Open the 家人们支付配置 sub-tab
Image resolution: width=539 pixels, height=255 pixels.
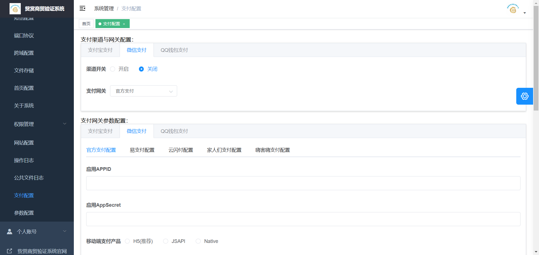[x=224, y=150]
